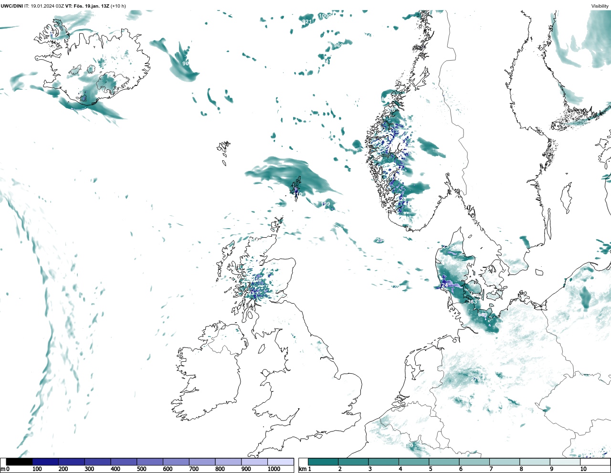Viewport: 611px width, 473px height.
Task: Click the 1–2 km dark teal swatch
Action: tap(323, 462)
